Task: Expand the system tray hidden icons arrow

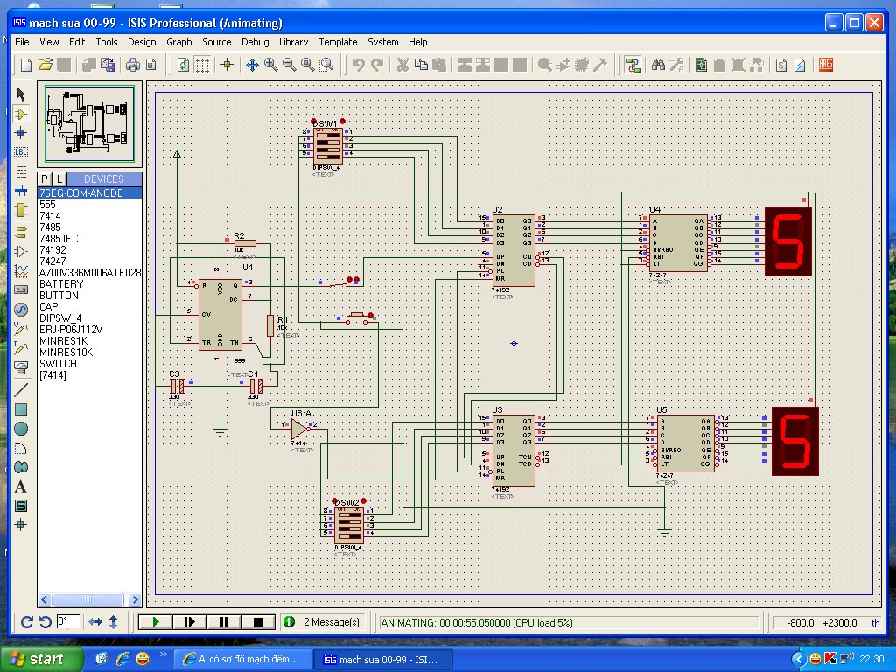Action: 798,659
